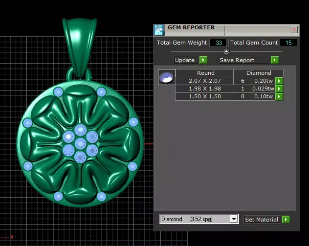The height and width of the screenshot is (246, 309).
Task: Click the Total Gem Weight label
Action: click(182, 43)
